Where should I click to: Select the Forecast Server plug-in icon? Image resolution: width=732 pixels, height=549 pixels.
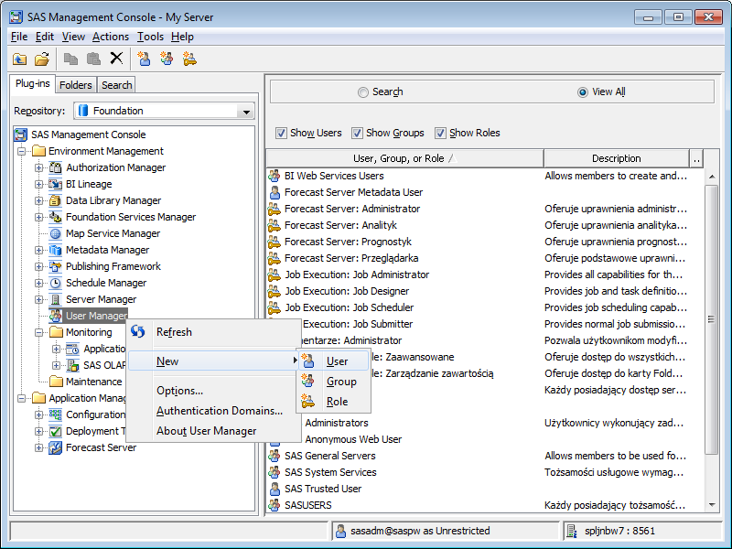[x=56, y=447]
